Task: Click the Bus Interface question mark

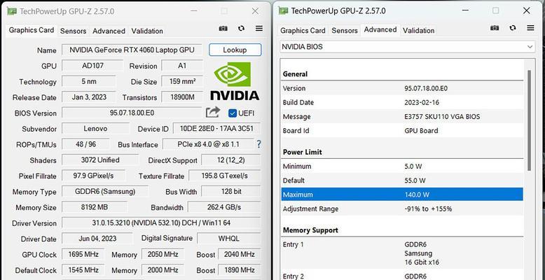Action: (258, 144)
